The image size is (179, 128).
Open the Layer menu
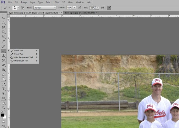(x=33, y=2)
